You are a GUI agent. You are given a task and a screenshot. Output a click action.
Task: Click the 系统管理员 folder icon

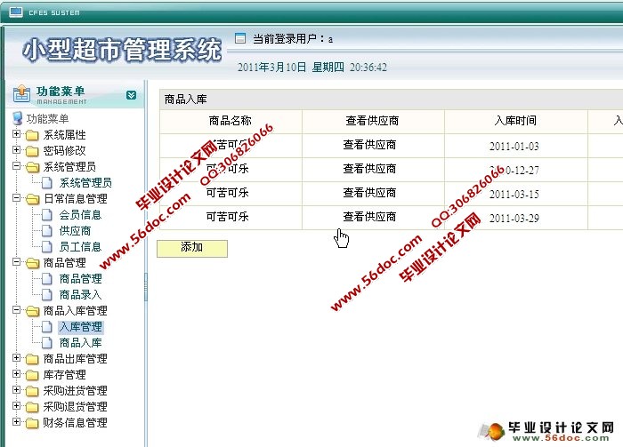(x=32, y=167)
